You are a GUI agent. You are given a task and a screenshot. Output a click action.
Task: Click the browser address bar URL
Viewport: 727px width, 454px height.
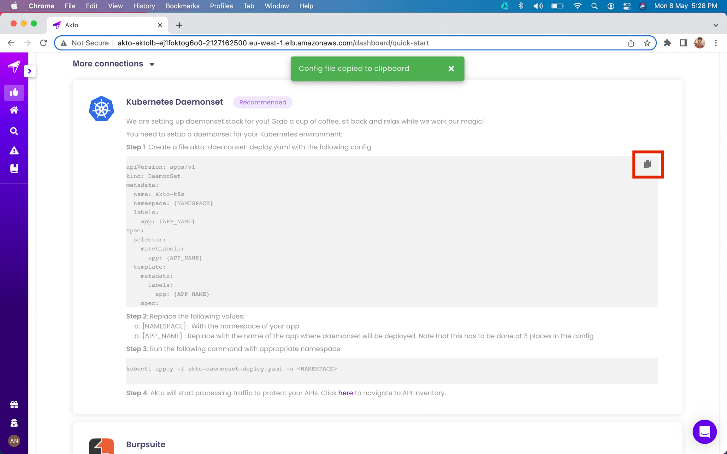pos(273,43)
